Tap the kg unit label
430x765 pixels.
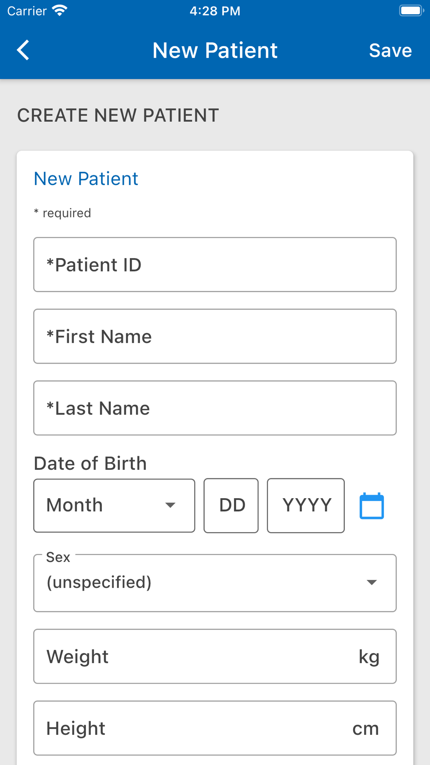pyautogui.click(x=369, y=657)
